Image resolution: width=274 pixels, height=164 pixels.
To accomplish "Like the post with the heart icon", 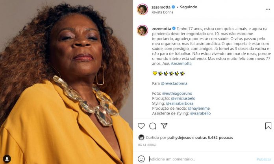I will tap(142, 126).
